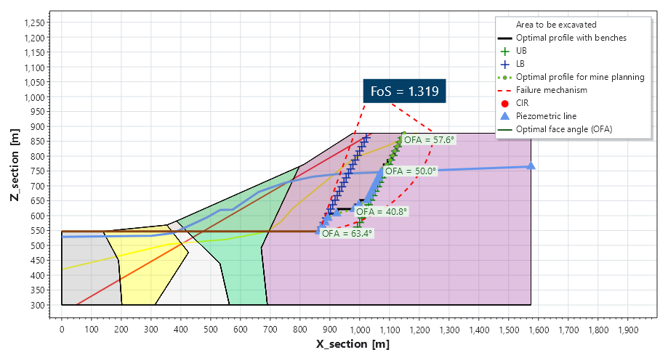668x355 pixels.
Task: Click the red CIR legend dot
Action: 505,103
